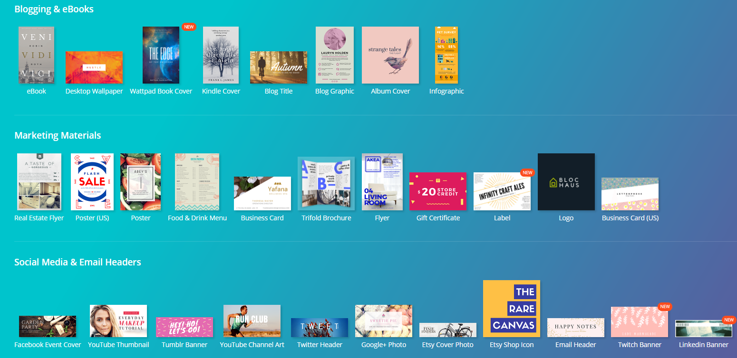The height and width of the screenshot is (358, 737).
Task: Select the YouTube Thumbnail template
Action: [118, 320]
